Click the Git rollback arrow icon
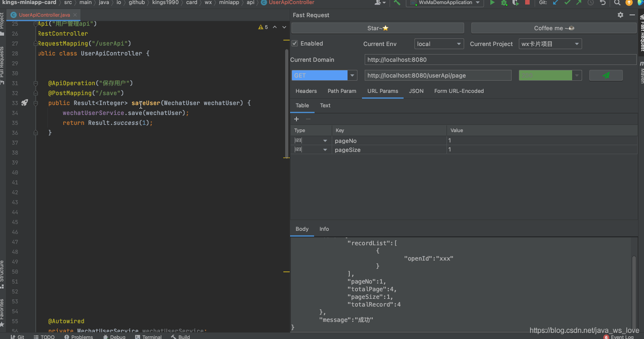644x339 pixels. point(603,3)
